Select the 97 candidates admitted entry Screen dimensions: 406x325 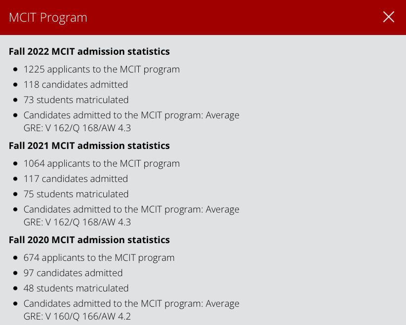point(73,273)
